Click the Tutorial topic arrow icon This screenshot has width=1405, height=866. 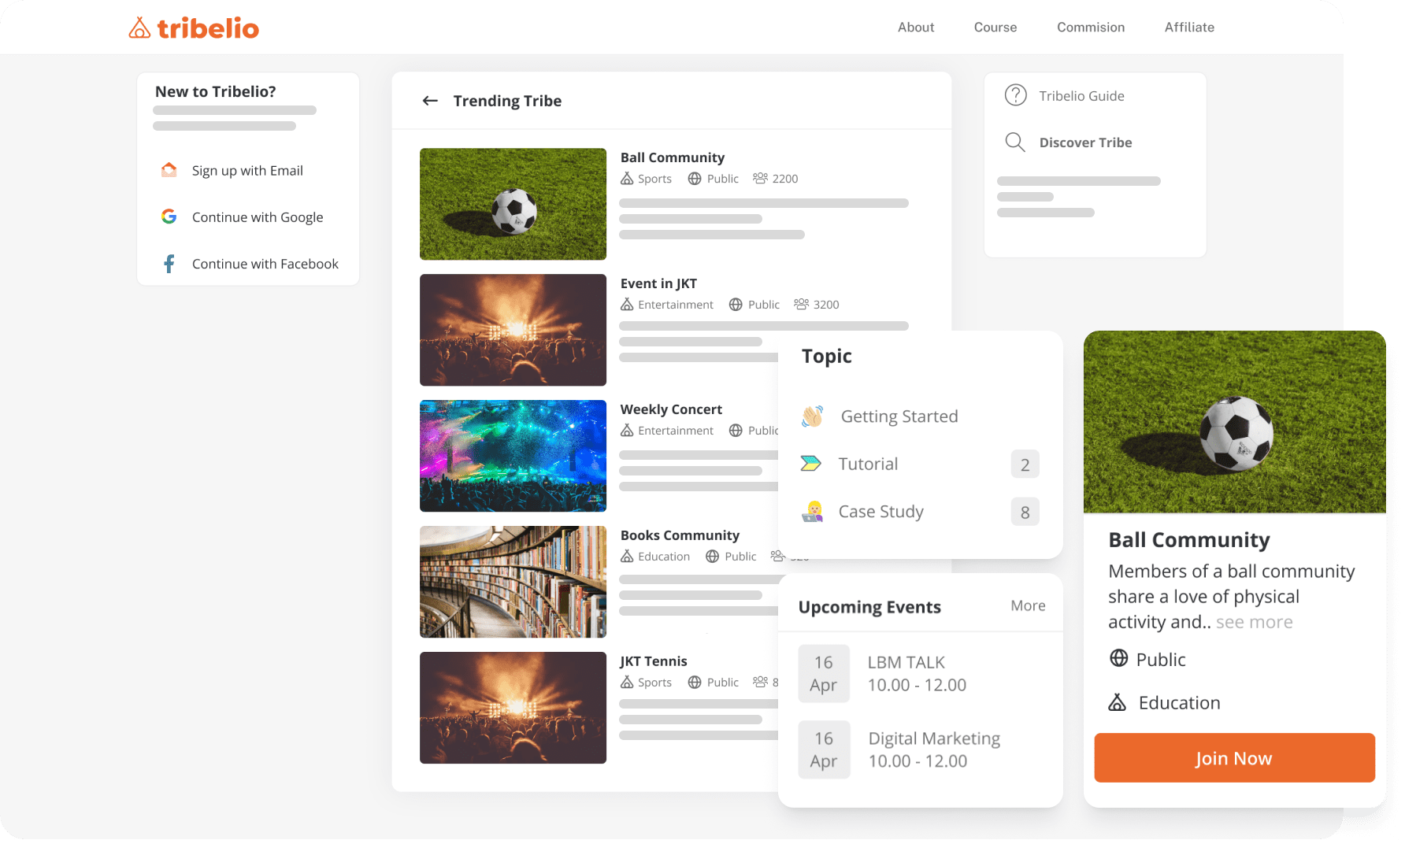810,464
